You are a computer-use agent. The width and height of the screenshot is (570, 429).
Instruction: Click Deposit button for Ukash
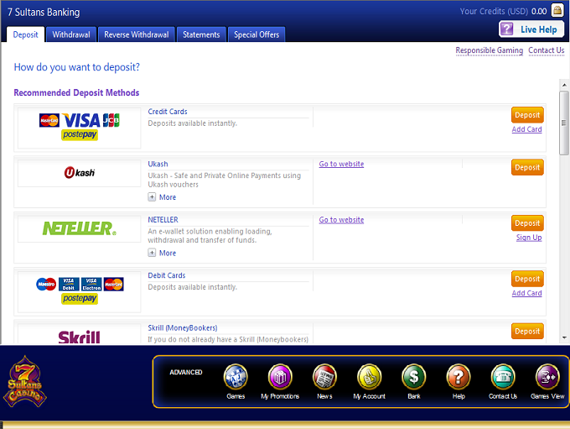tap(527, 168)
